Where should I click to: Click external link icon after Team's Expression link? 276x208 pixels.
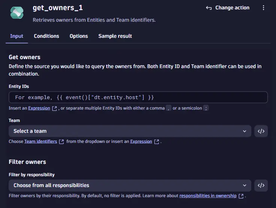[x=157, y=142]
